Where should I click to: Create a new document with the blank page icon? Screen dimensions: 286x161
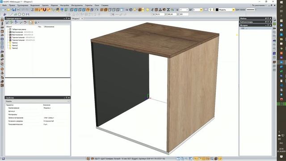[4, 10]
